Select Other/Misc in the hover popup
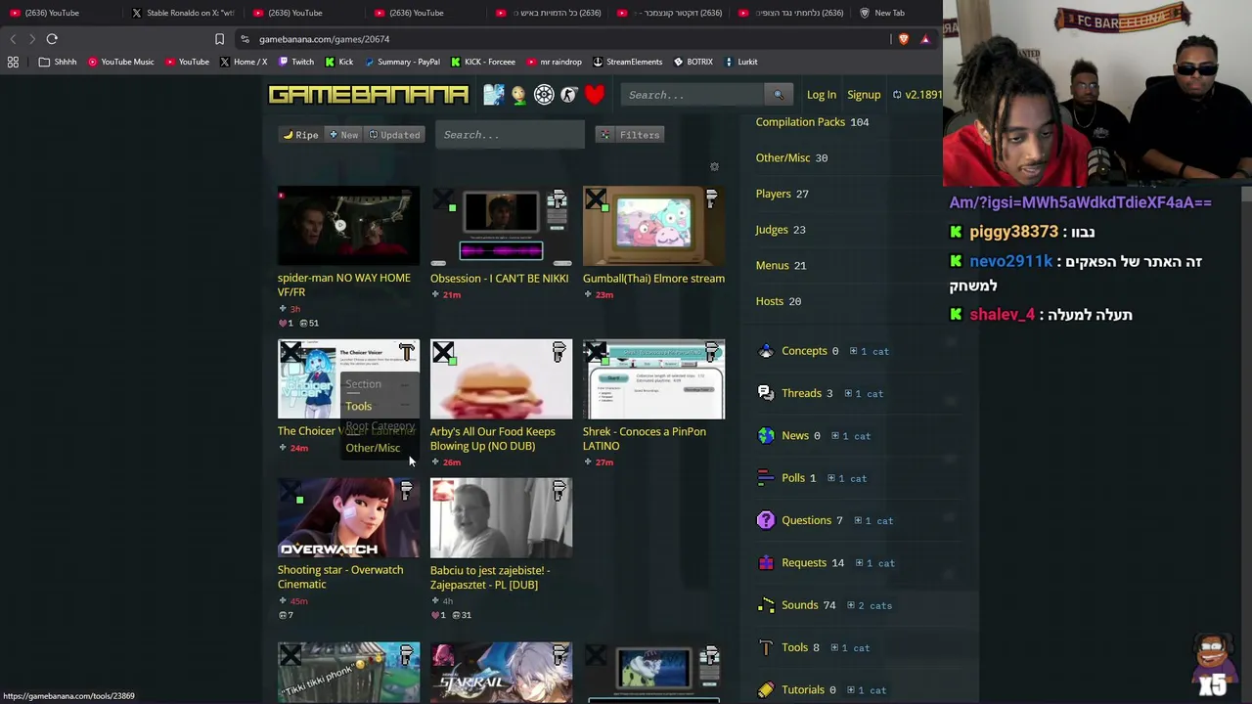Screen dimensions: 1252x704 pos(373,448)
